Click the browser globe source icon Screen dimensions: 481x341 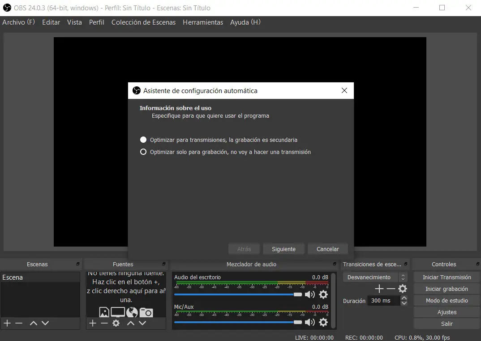point(132,312)
